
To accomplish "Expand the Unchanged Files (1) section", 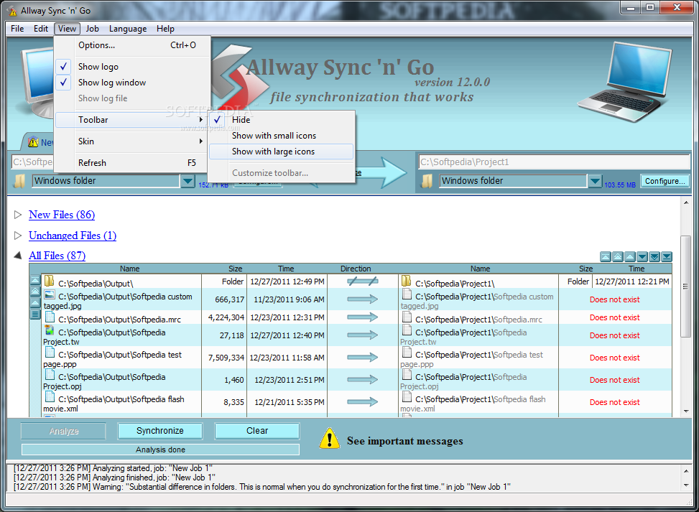I will (18, 236).
